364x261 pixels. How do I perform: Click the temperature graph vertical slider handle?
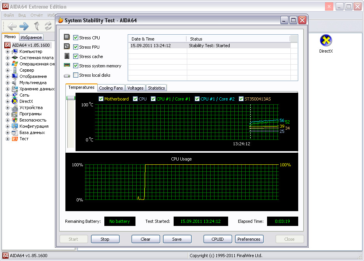coord(71,98)
